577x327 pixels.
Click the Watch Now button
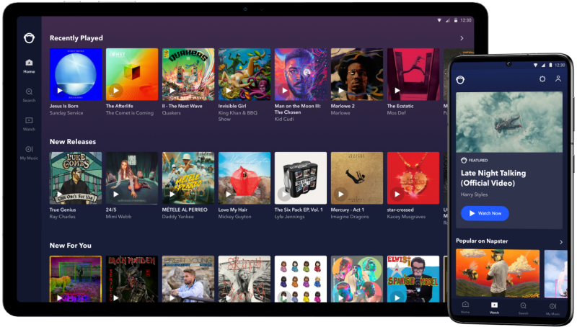485,213
